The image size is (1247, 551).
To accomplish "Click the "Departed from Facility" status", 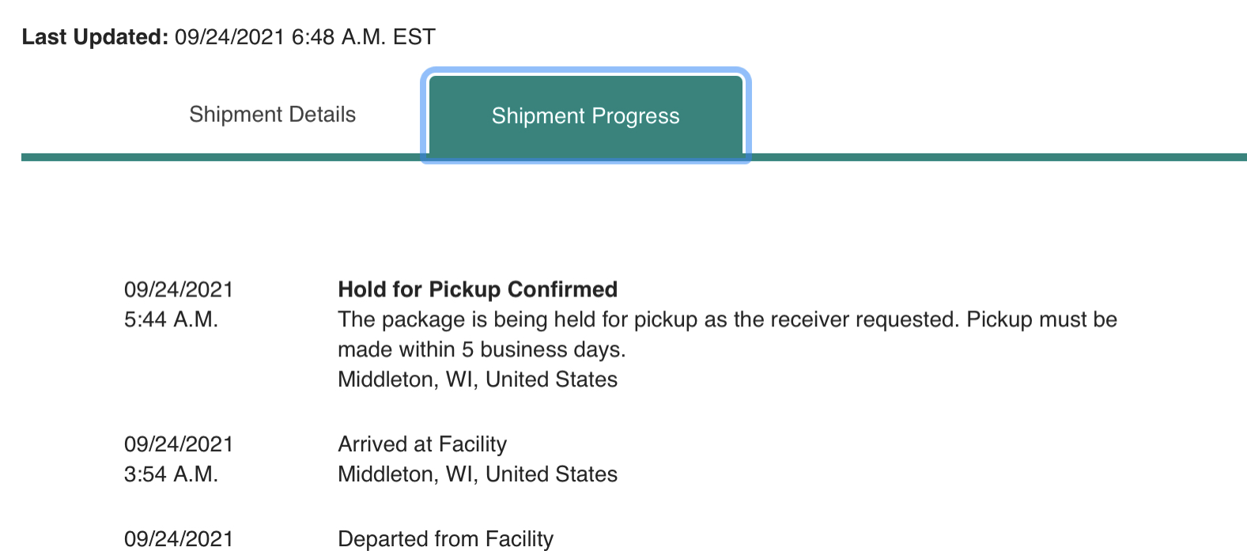I will pyautogui.click(x=445, y=539).
